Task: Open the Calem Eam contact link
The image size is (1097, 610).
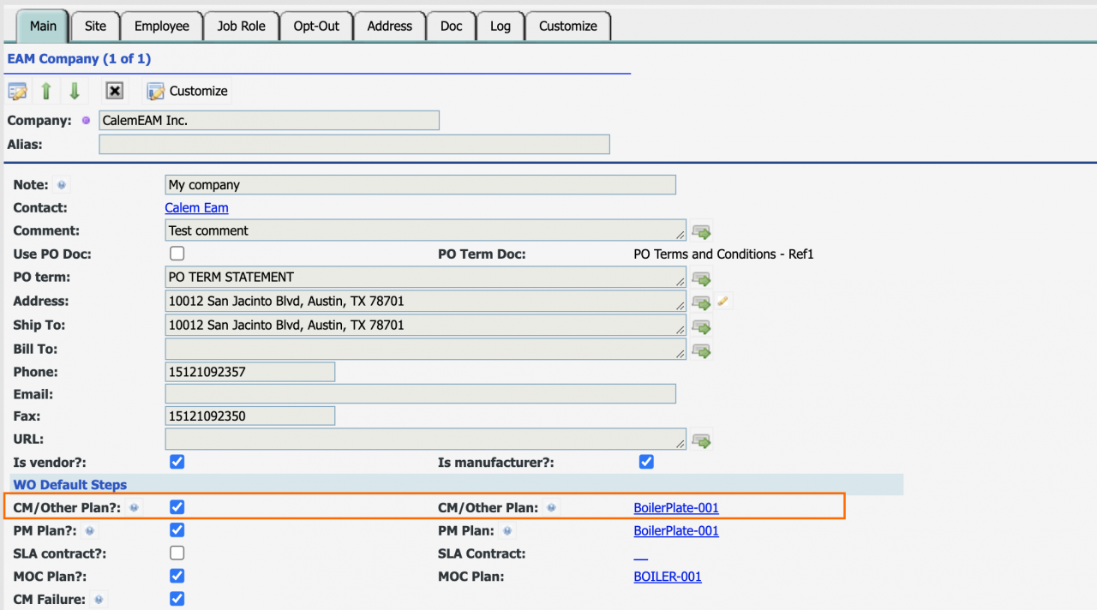Action: pyautogui.click(x=198, y=208)
